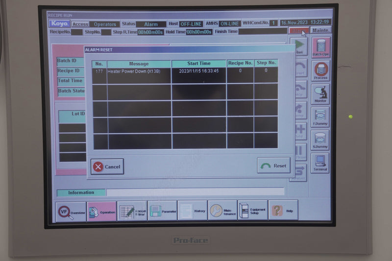This screenshot has width=392, height=261.
Task: Click the Information message field
Action: click(x=195, y=192)
